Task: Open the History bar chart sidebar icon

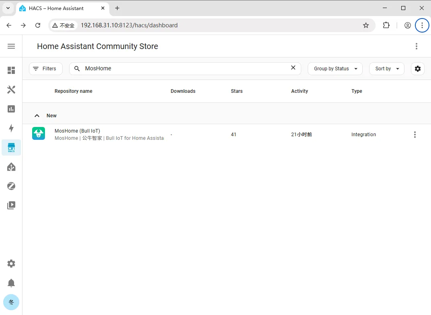Action: (11, 109)
